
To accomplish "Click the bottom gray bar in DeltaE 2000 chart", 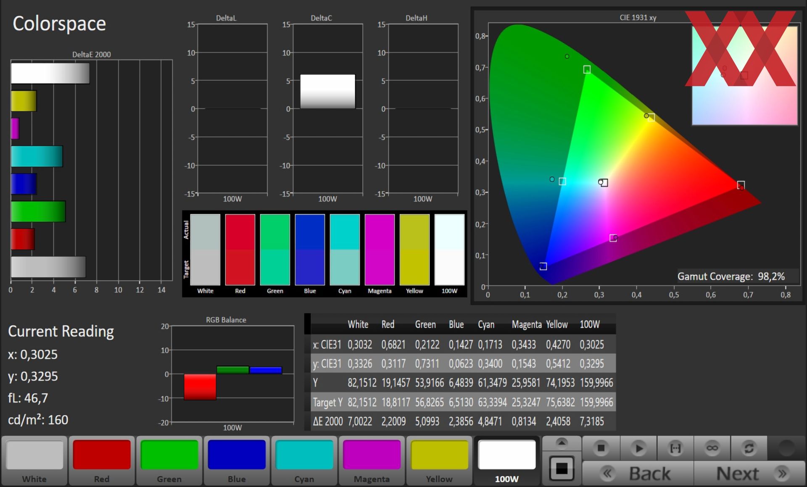I will coord(48,267).
